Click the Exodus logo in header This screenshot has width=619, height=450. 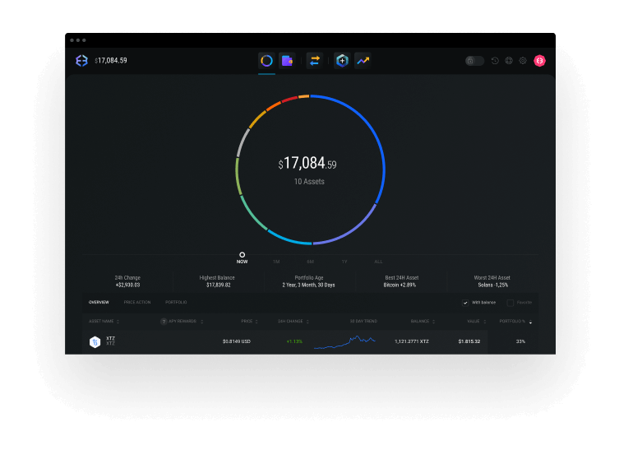point(81,60)
